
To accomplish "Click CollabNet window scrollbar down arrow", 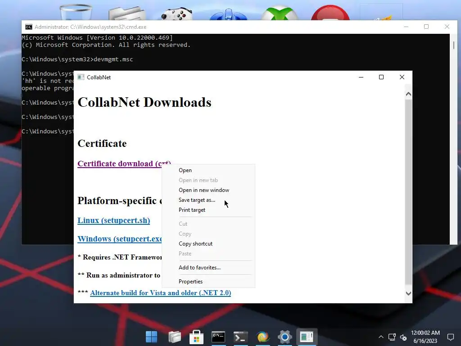I will [408, 293].
